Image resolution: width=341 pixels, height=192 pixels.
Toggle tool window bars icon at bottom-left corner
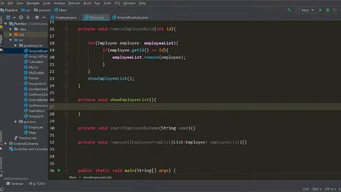tap(2, 189)
